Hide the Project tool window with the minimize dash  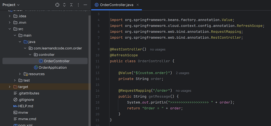tap(85, 5)
